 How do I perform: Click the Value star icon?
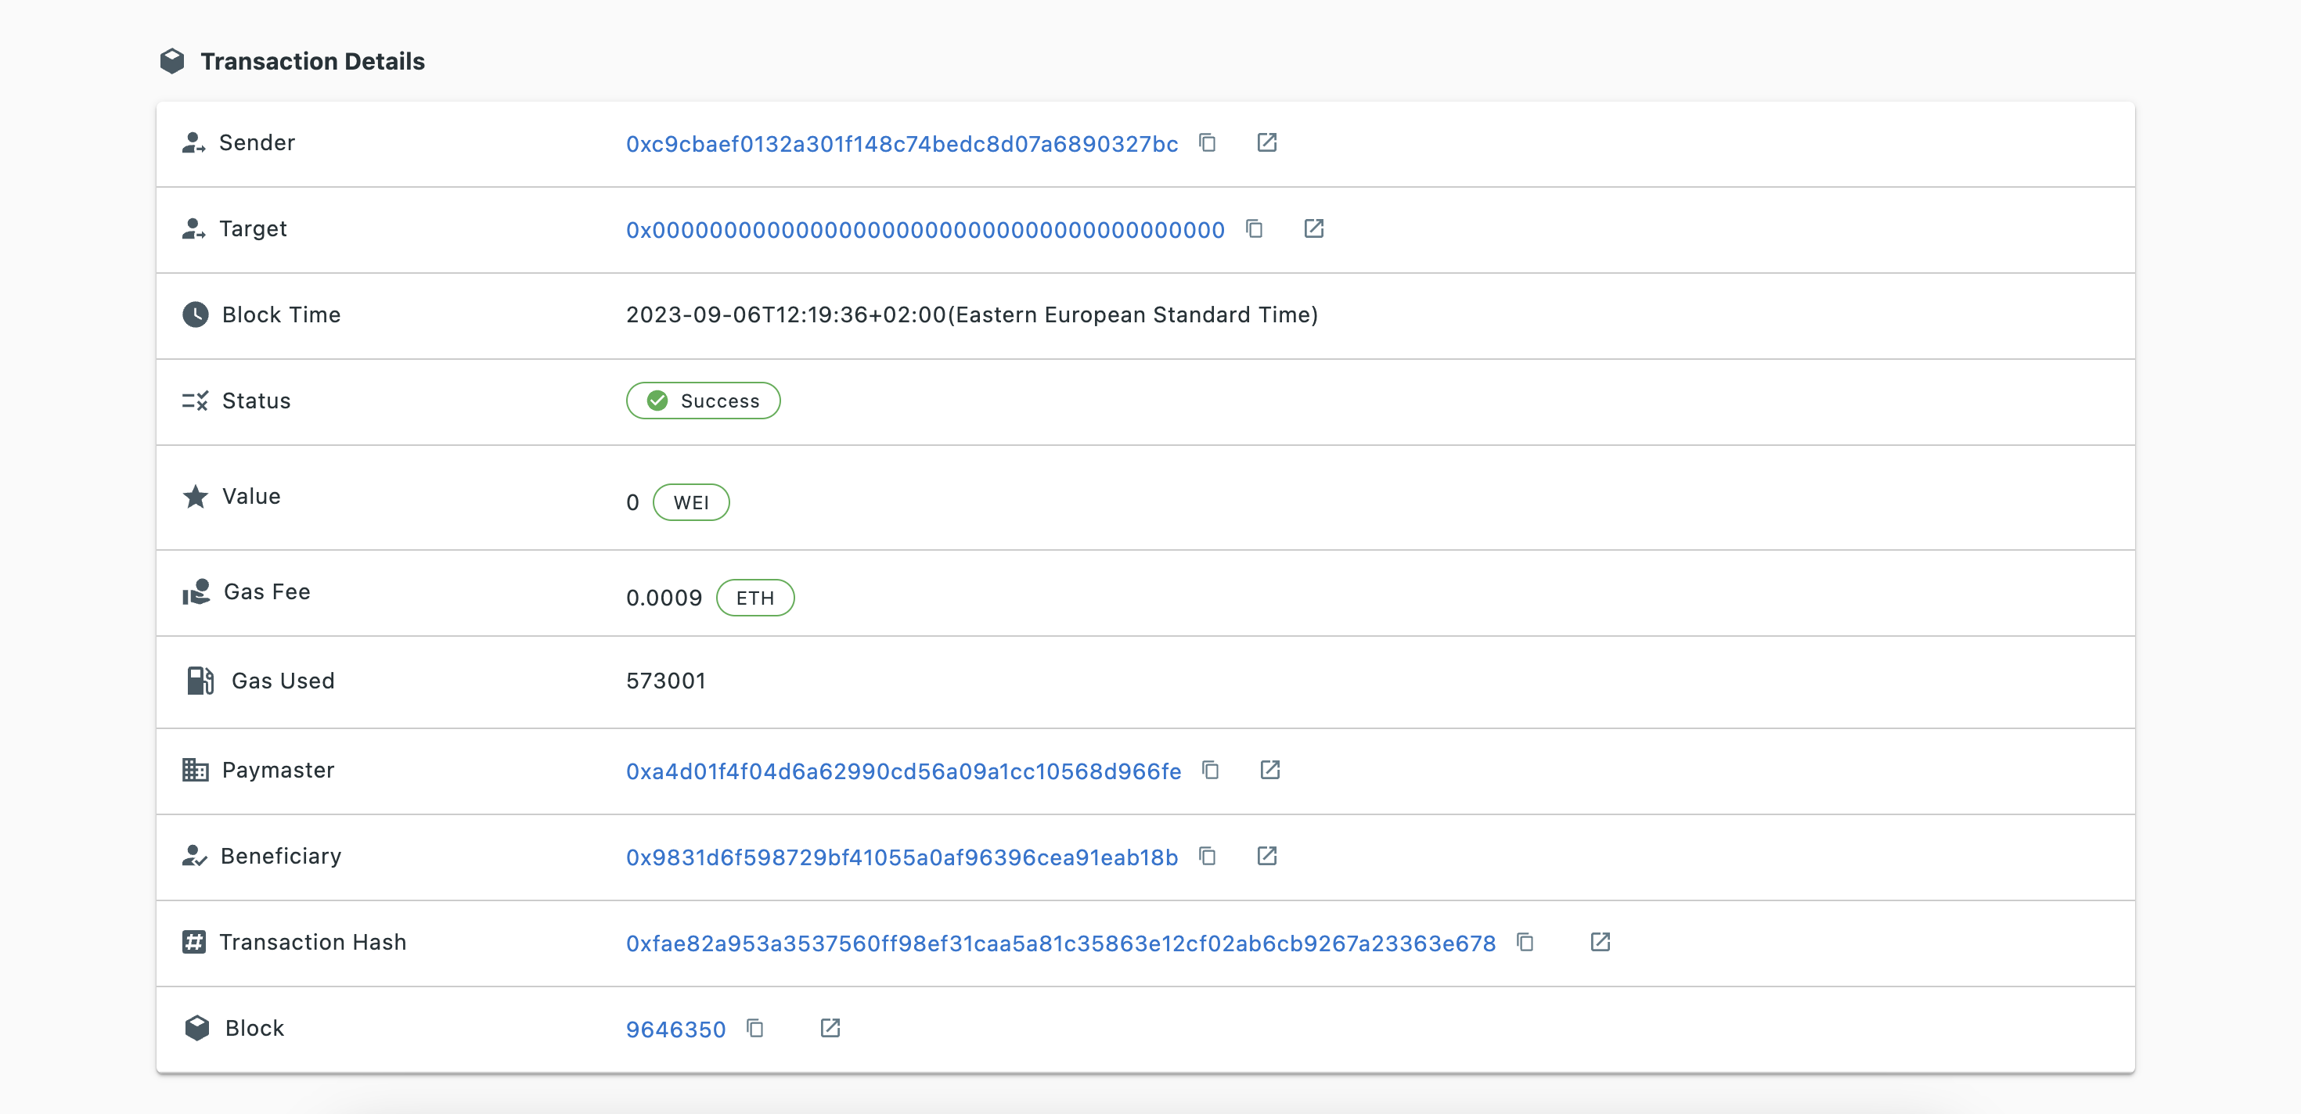coord(196,496)
